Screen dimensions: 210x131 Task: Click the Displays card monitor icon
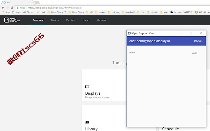point(87,87)
